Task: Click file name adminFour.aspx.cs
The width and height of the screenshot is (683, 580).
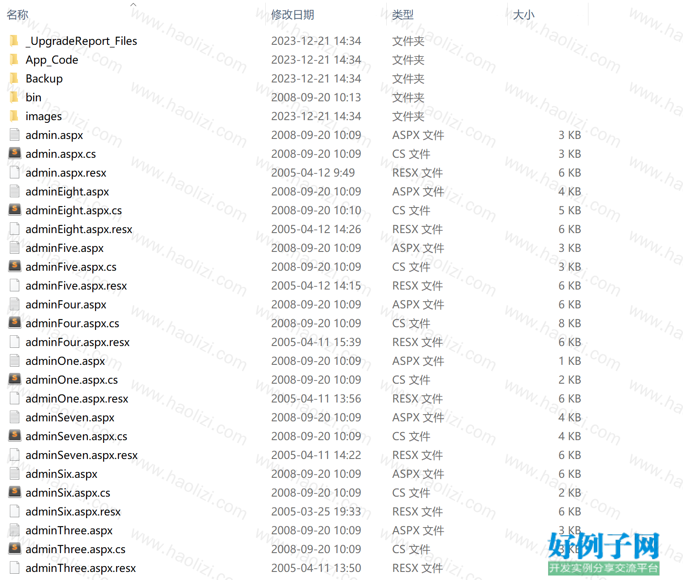Action: (73, 323)
